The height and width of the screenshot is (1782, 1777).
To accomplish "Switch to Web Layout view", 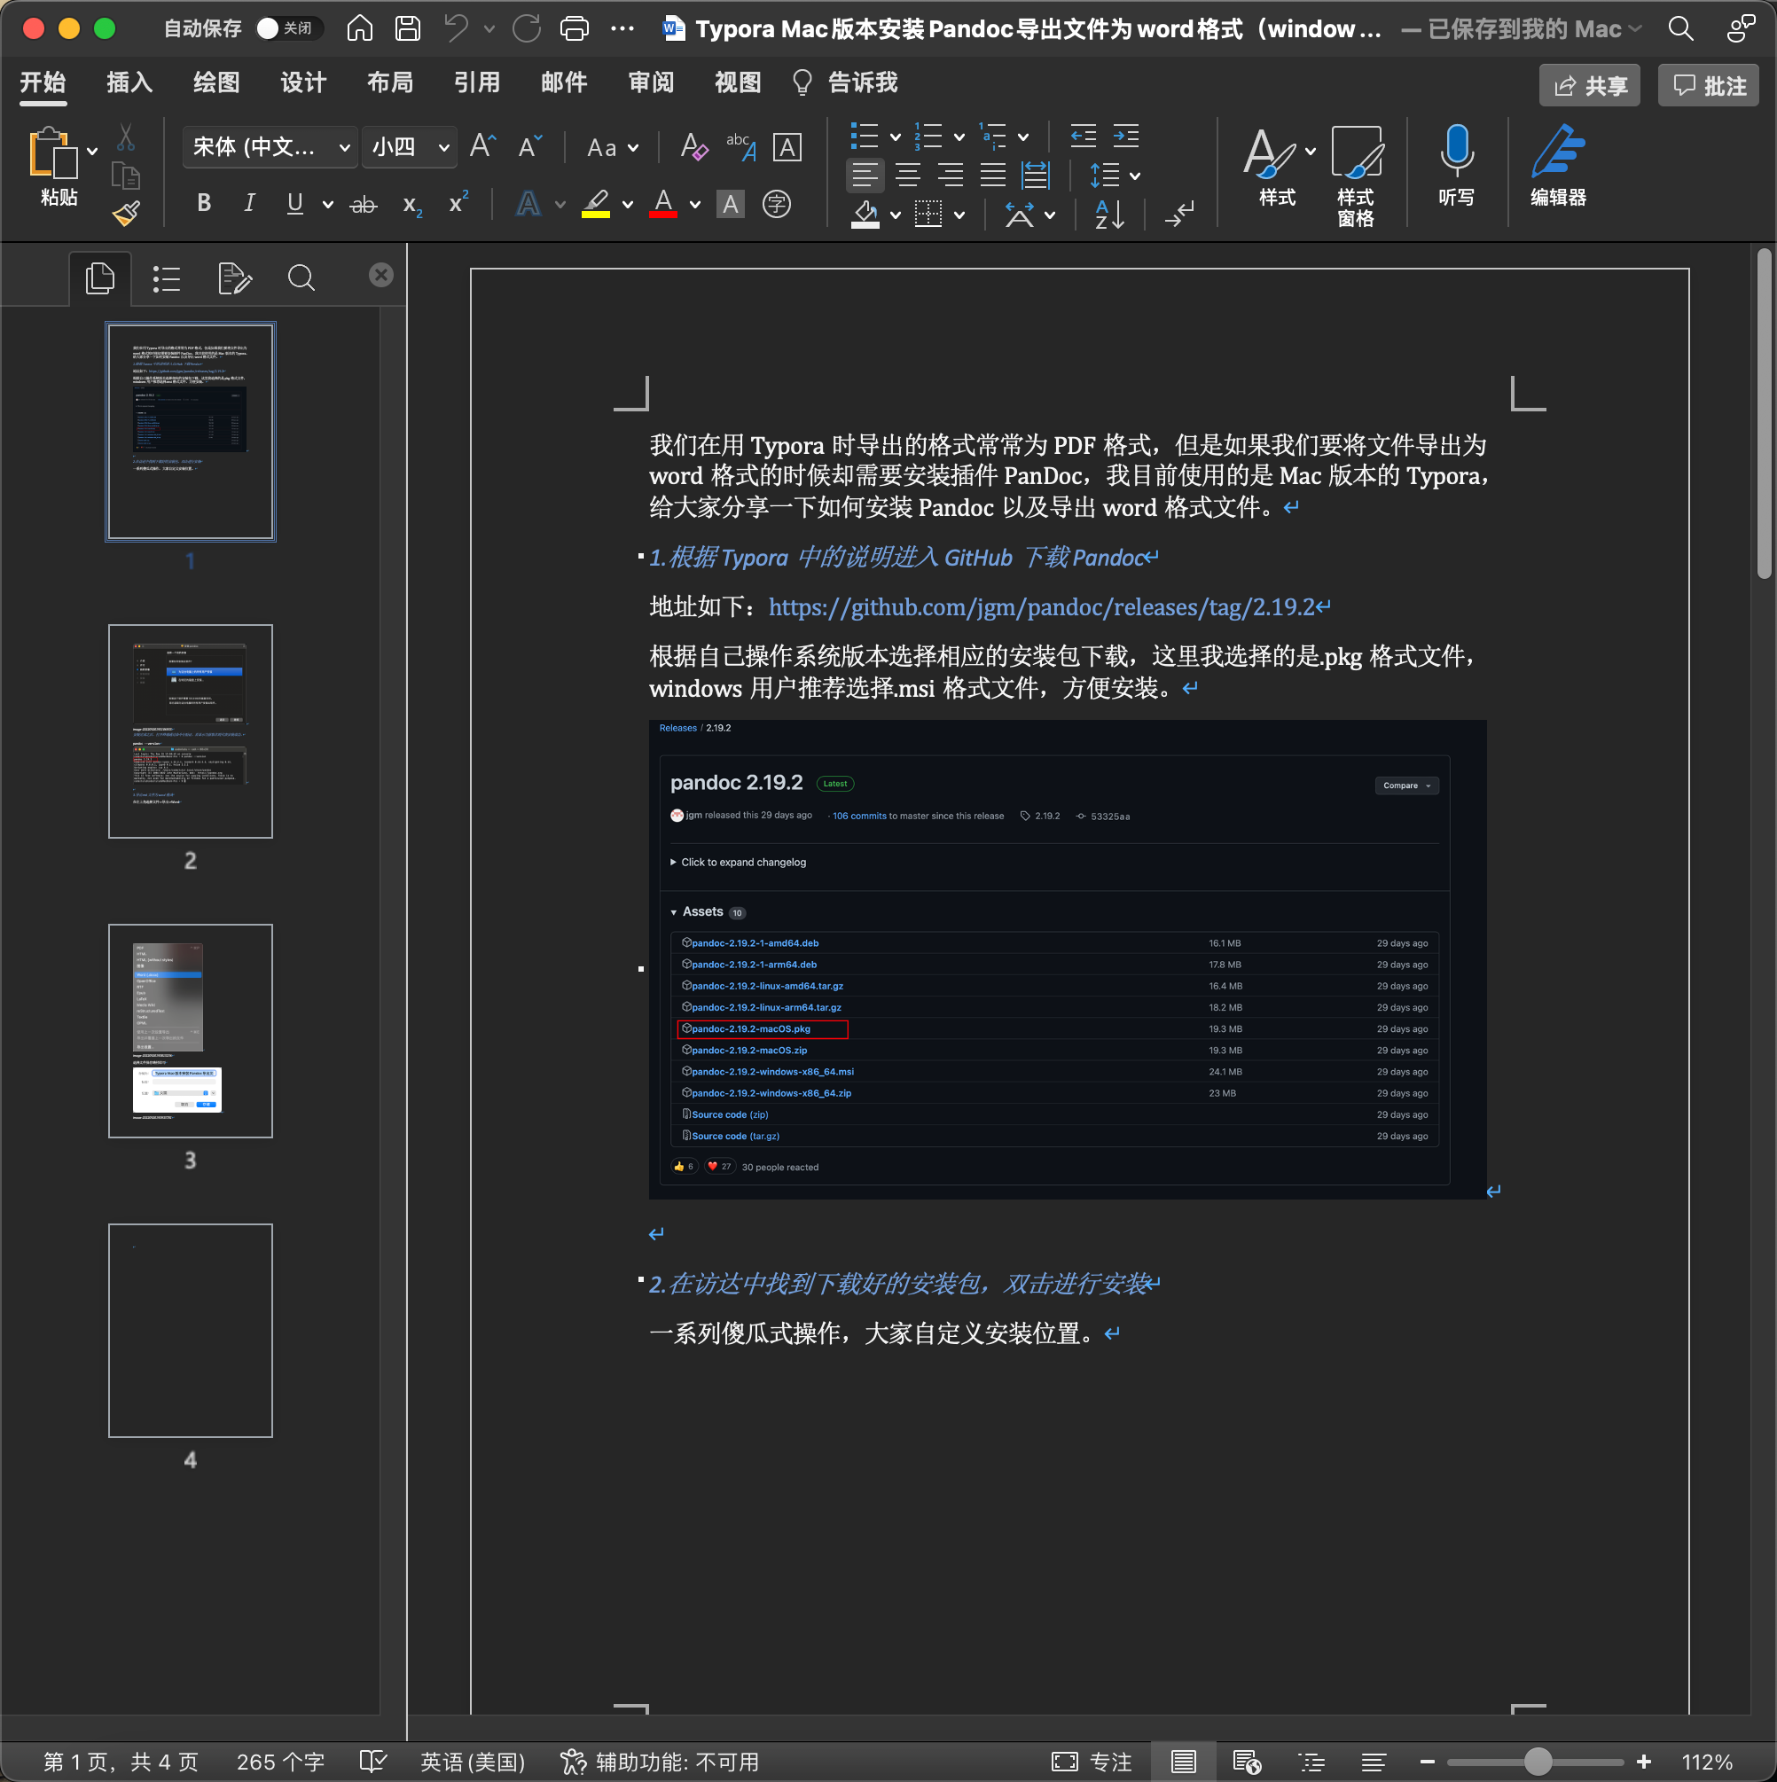I will coord(1247,1762).
